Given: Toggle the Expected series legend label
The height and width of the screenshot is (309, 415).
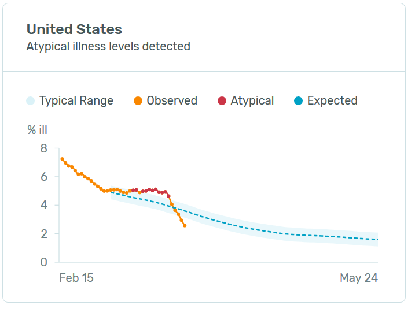Looking at the screenshot, I should coord(332,101).
